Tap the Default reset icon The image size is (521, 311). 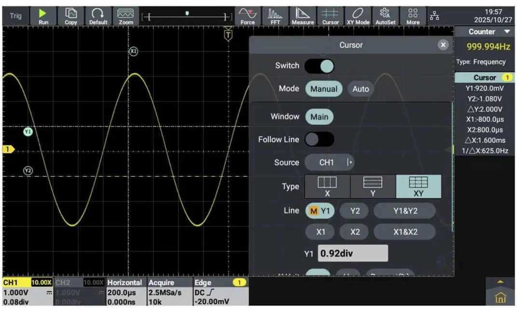pos(98,16)
